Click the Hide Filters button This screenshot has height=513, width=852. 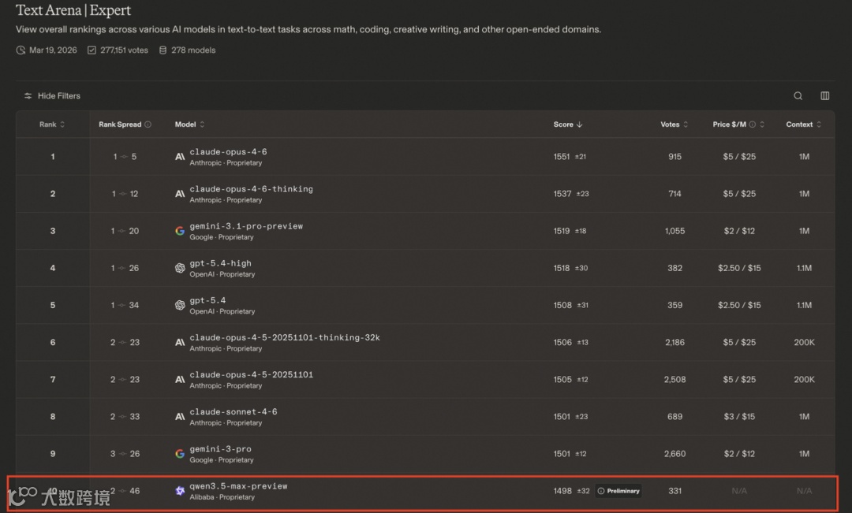tap(52, 95)
